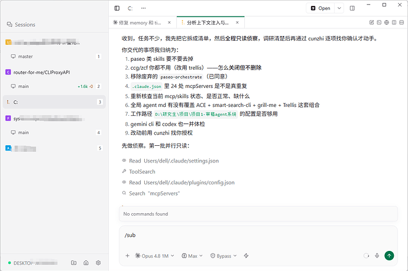Open the Max effort dropdown
Image resolution: width=408 pixels, height=271 pixels.
pyautogui.click(x=192, y=256)
